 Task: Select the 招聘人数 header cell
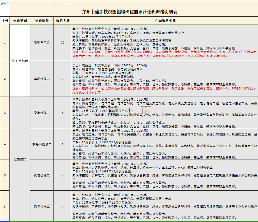pyautogui.click(x=63, y=21)
